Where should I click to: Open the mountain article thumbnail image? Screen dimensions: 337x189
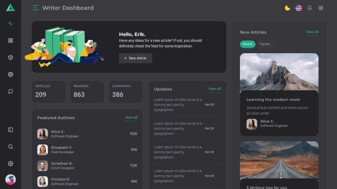click(x=279, y=72)
